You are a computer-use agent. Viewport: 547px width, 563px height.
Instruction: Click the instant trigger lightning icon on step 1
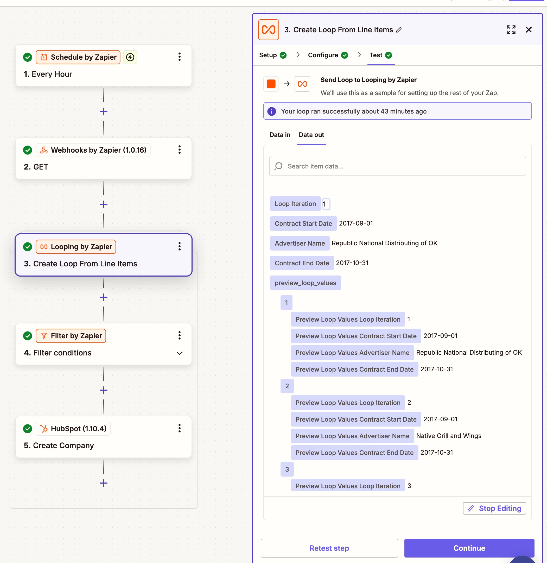pyautogui.click(x=130, y=57)
